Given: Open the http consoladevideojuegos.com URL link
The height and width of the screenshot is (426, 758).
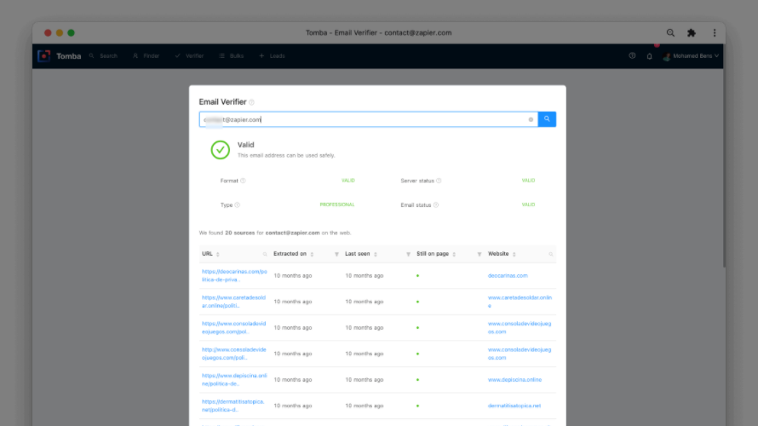Looking at the screenshot, I should [x=234, y=354].
